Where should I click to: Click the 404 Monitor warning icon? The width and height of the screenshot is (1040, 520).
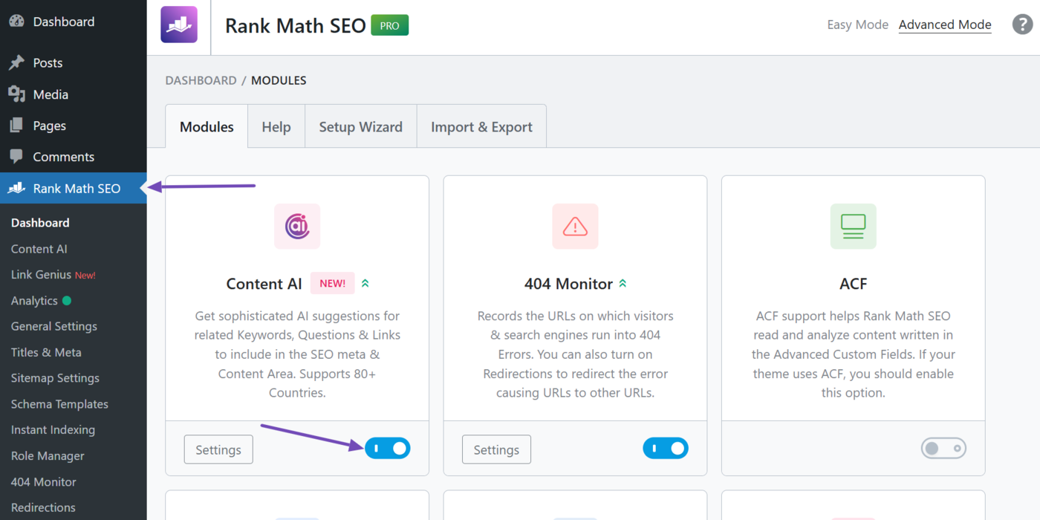click(575, 226)
